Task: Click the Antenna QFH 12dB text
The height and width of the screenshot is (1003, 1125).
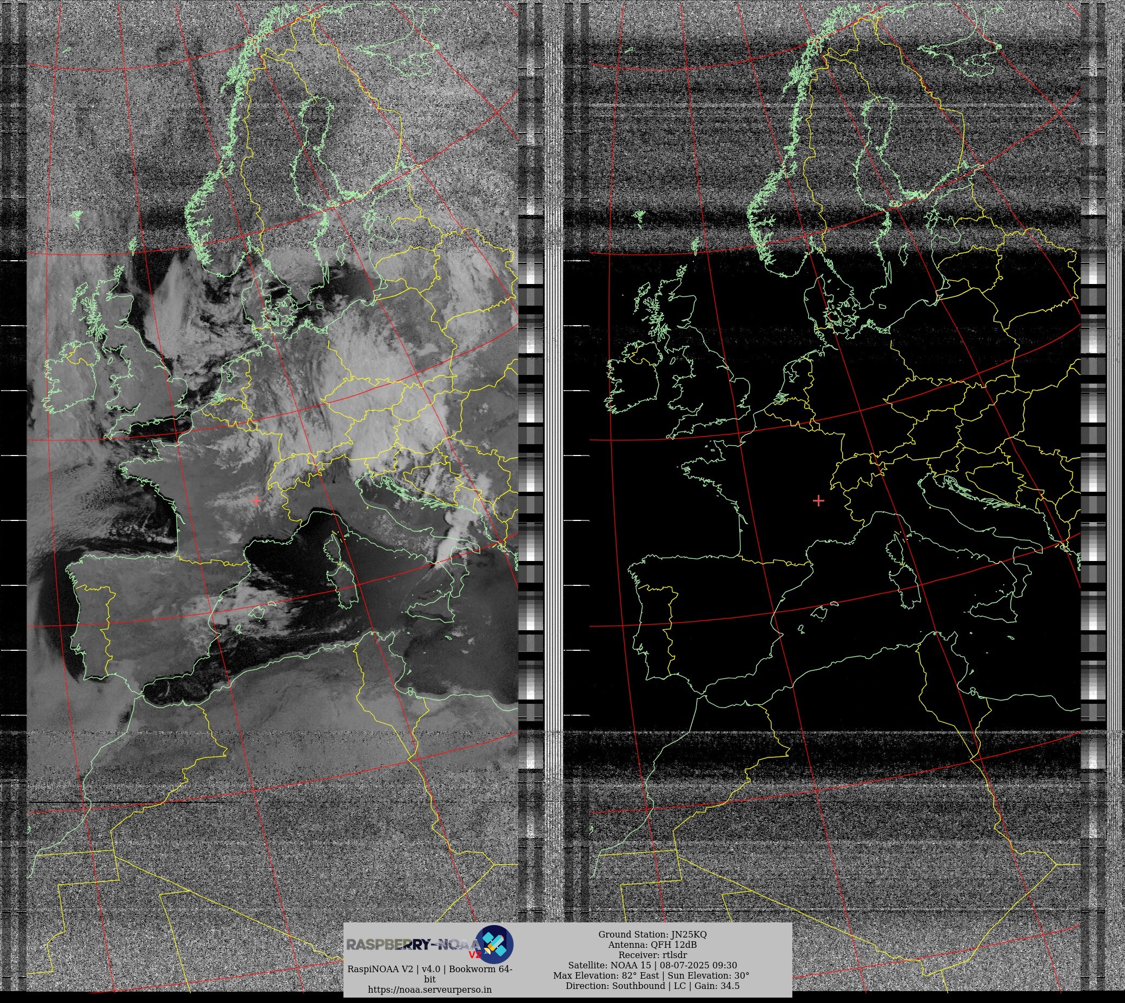Action: (x=652, y=945)
